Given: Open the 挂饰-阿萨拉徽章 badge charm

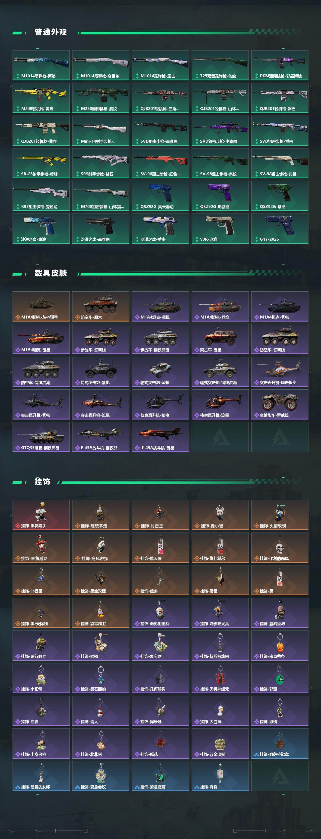Looking at the screenshot, I should click(280, 743).
